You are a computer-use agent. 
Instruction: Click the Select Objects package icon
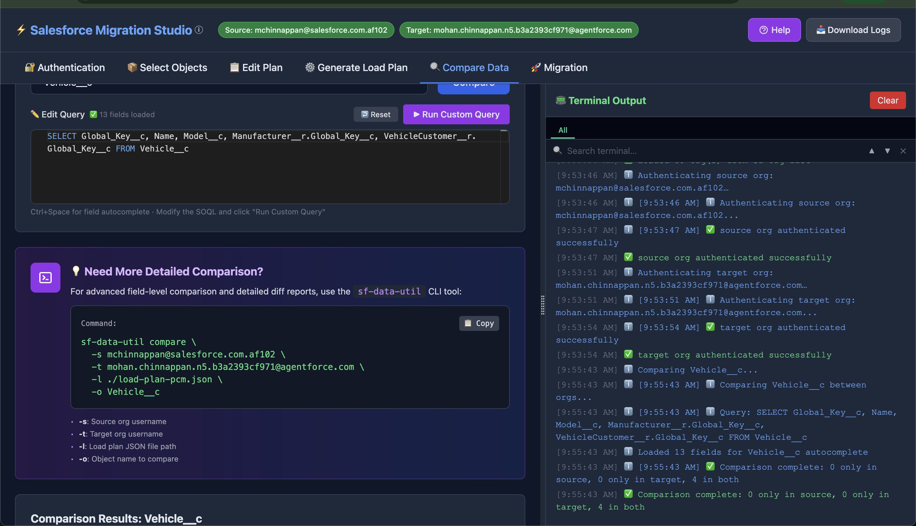pyautogui.click(x=132, y=67)
